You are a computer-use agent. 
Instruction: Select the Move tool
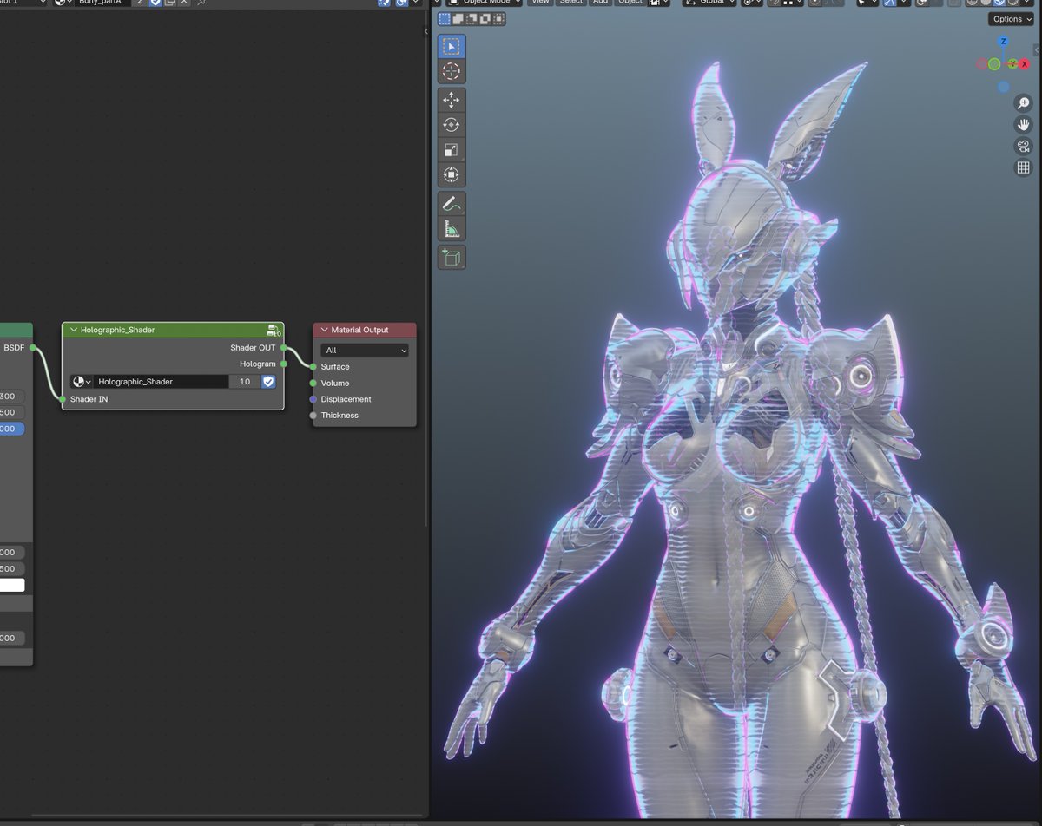click(452, 100)
